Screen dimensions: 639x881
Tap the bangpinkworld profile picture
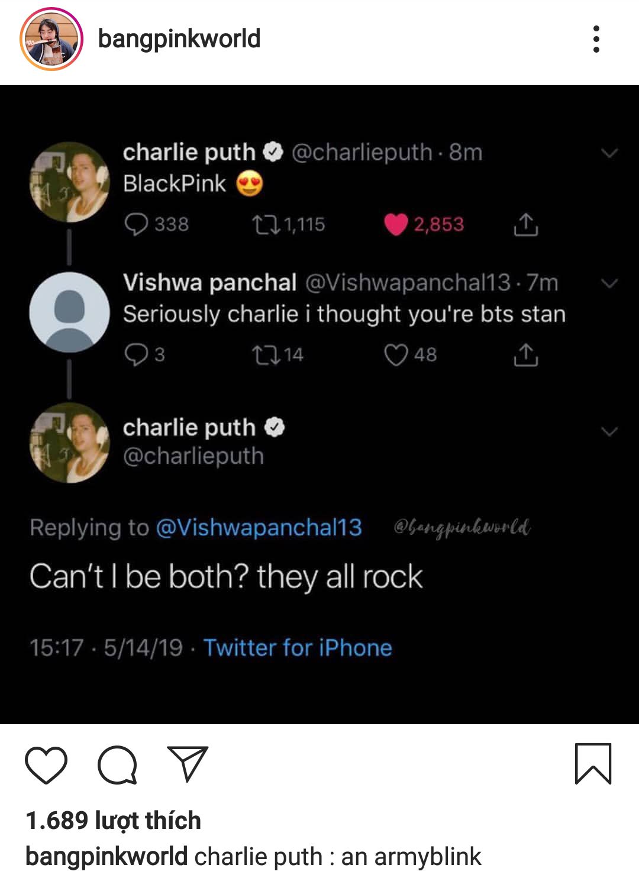51,39
